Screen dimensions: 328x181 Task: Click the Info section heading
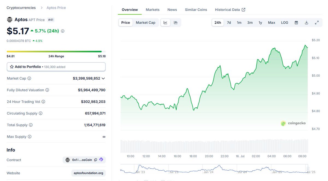tap(11, 150)
